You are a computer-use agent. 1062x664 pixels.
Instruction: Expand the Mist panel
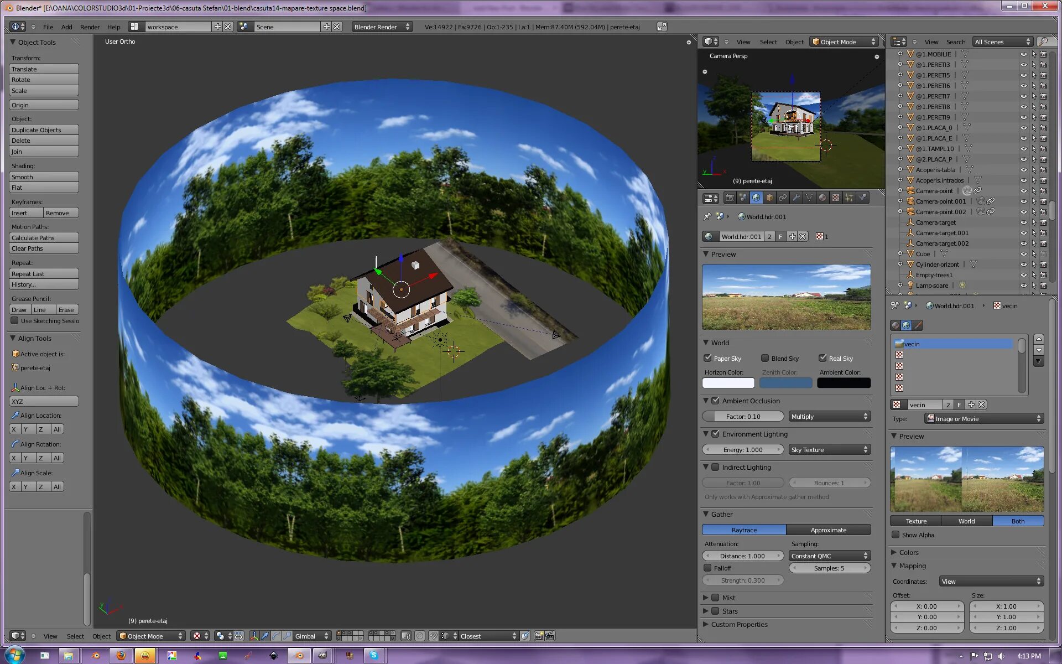[706, 598]
